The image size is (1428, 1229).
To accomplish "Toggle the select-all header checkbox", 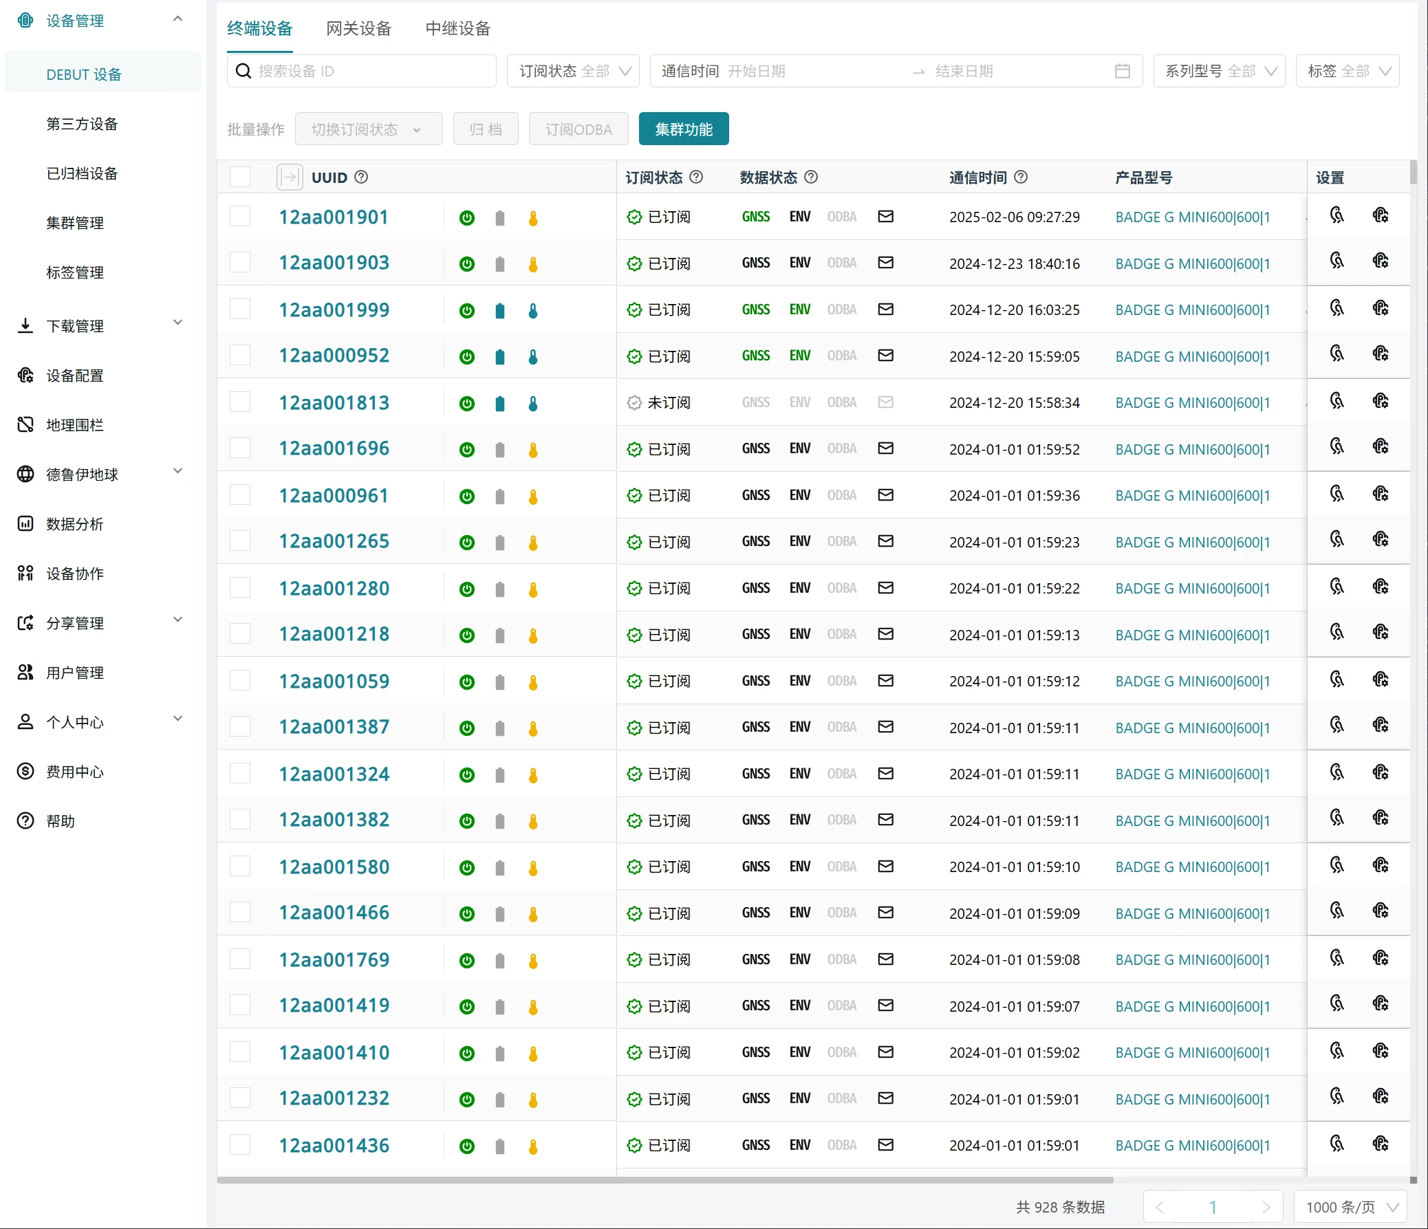I will coord(240,177).
